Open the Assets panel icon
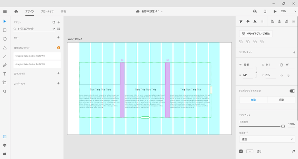The image size is (298, 159). (x=5, y=137)
